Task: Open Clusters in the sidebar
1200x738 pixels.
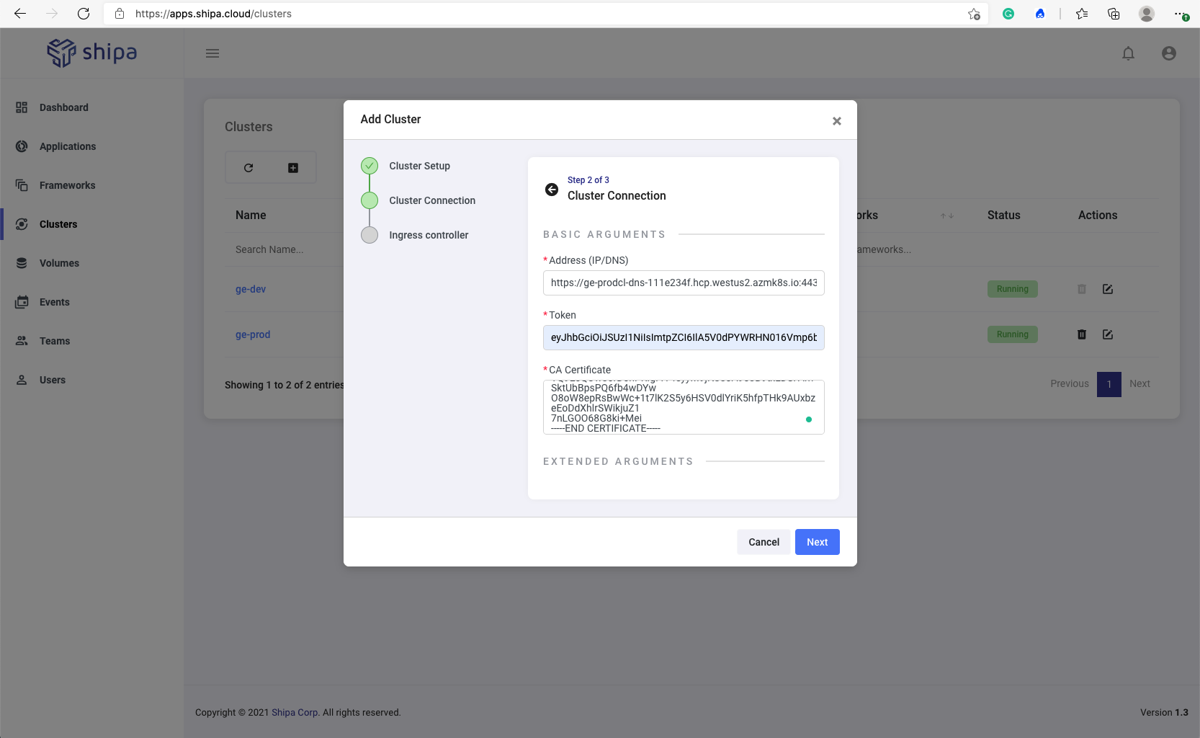Action: 58,224
